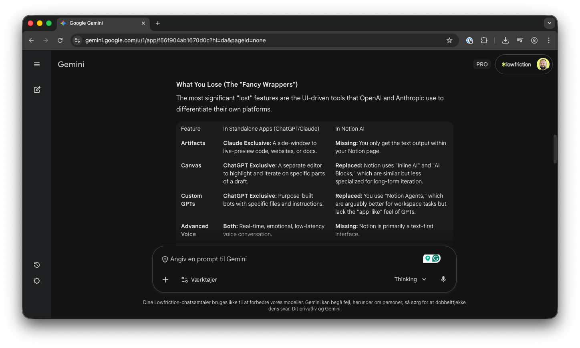Close the Google Gemini tab

point(143,23)
